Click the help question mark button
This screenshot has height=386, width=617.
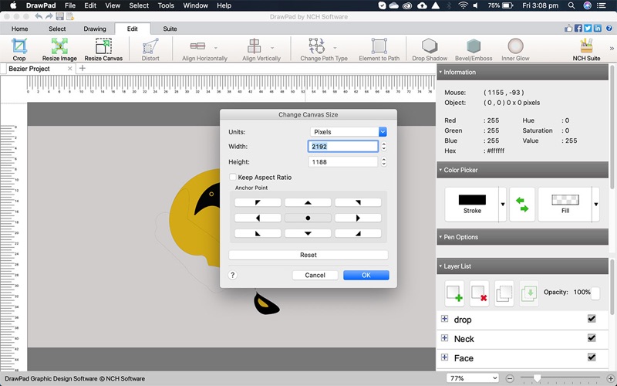[233, 275]
